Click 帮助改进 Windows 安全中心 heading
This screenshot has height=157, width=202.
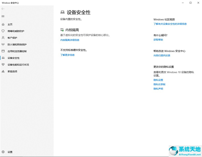[x=170, y=51]
